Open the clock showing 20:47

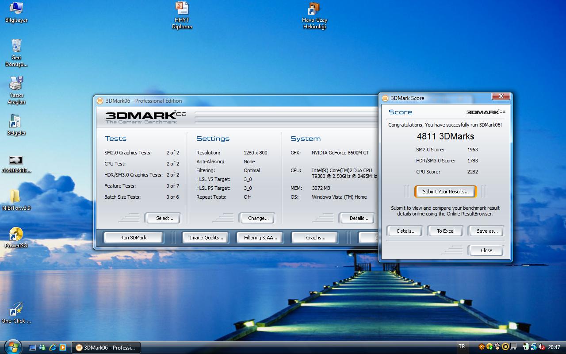554,347
